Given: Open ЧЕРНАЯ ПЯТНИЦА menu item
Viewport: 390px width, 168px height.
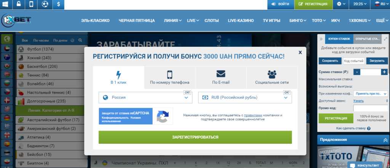Looking at the screenshot, I should [x=137, y=21].
